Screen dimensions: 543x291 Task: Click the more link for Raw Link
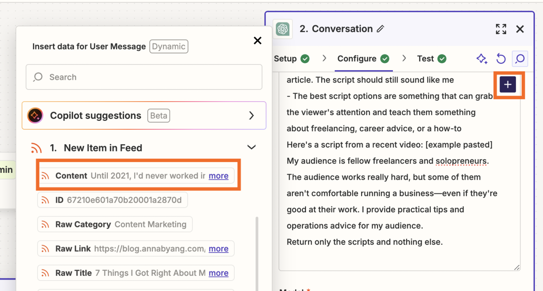point(218,249)
